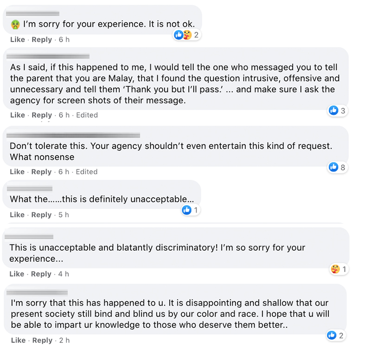The height and width of the screenshot is (361, 371).
Task: View the like reaction on 'What the......' comment
Action: [x=190, y=210]
